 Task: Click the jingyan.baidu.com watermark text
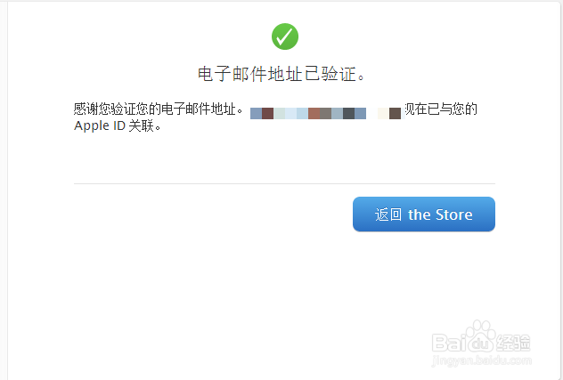pyautogui.click(x=482, y=360)
